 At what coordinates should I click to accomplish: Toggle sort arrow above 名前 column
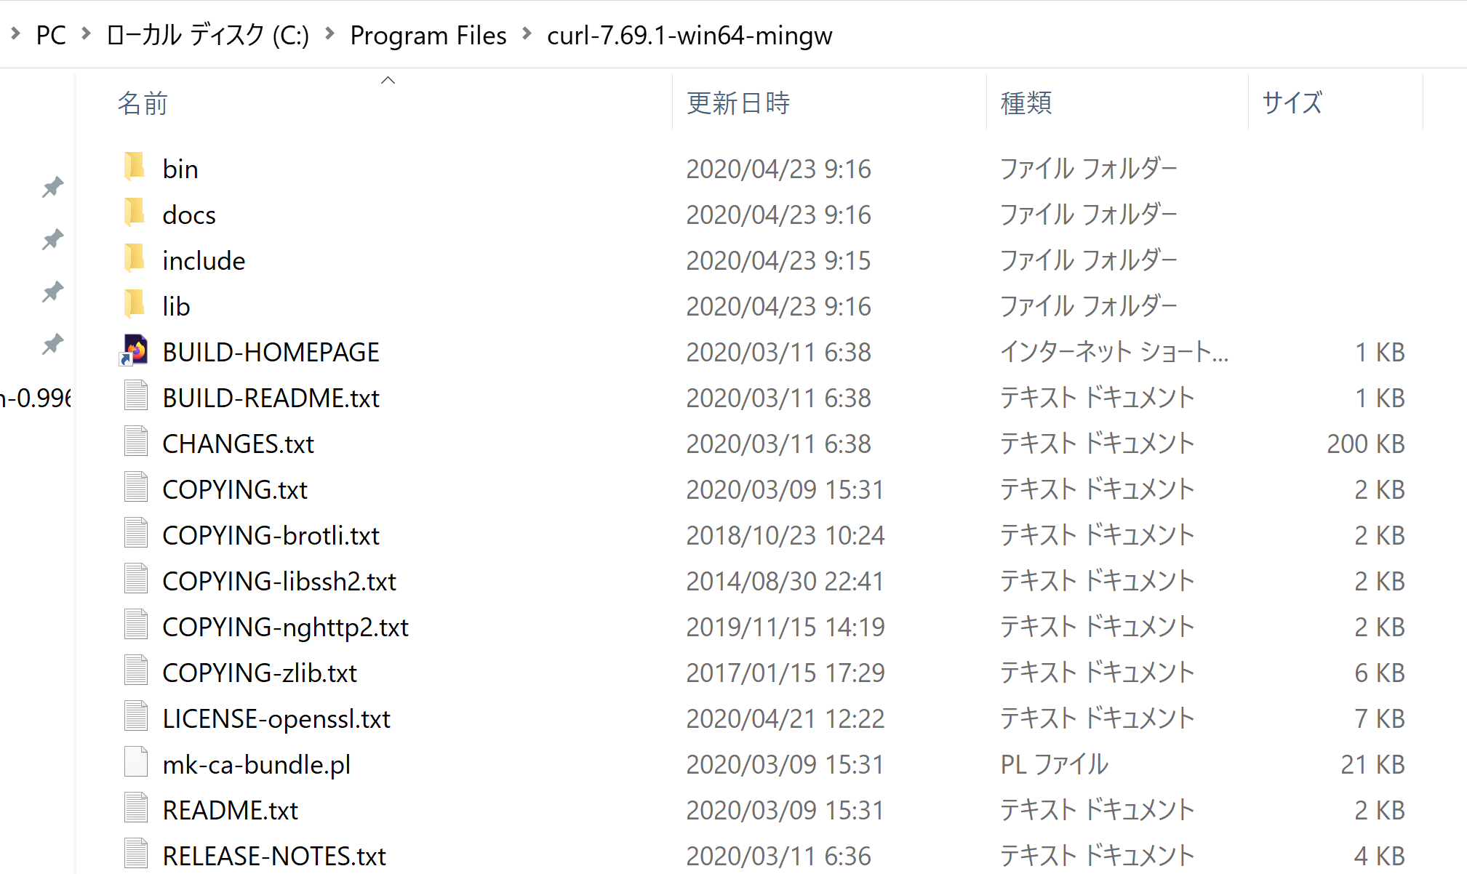(x=388, y=80)
